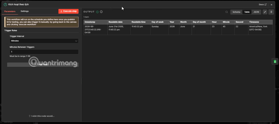Screen dimensions: 279x124
Task: Close the node settings panel
Action: pyautogui.click(x=271, y=5)
